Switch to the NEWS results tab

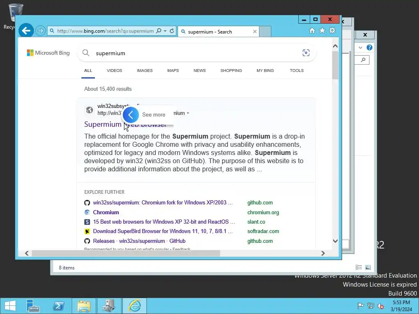click(x=200, y=70)
